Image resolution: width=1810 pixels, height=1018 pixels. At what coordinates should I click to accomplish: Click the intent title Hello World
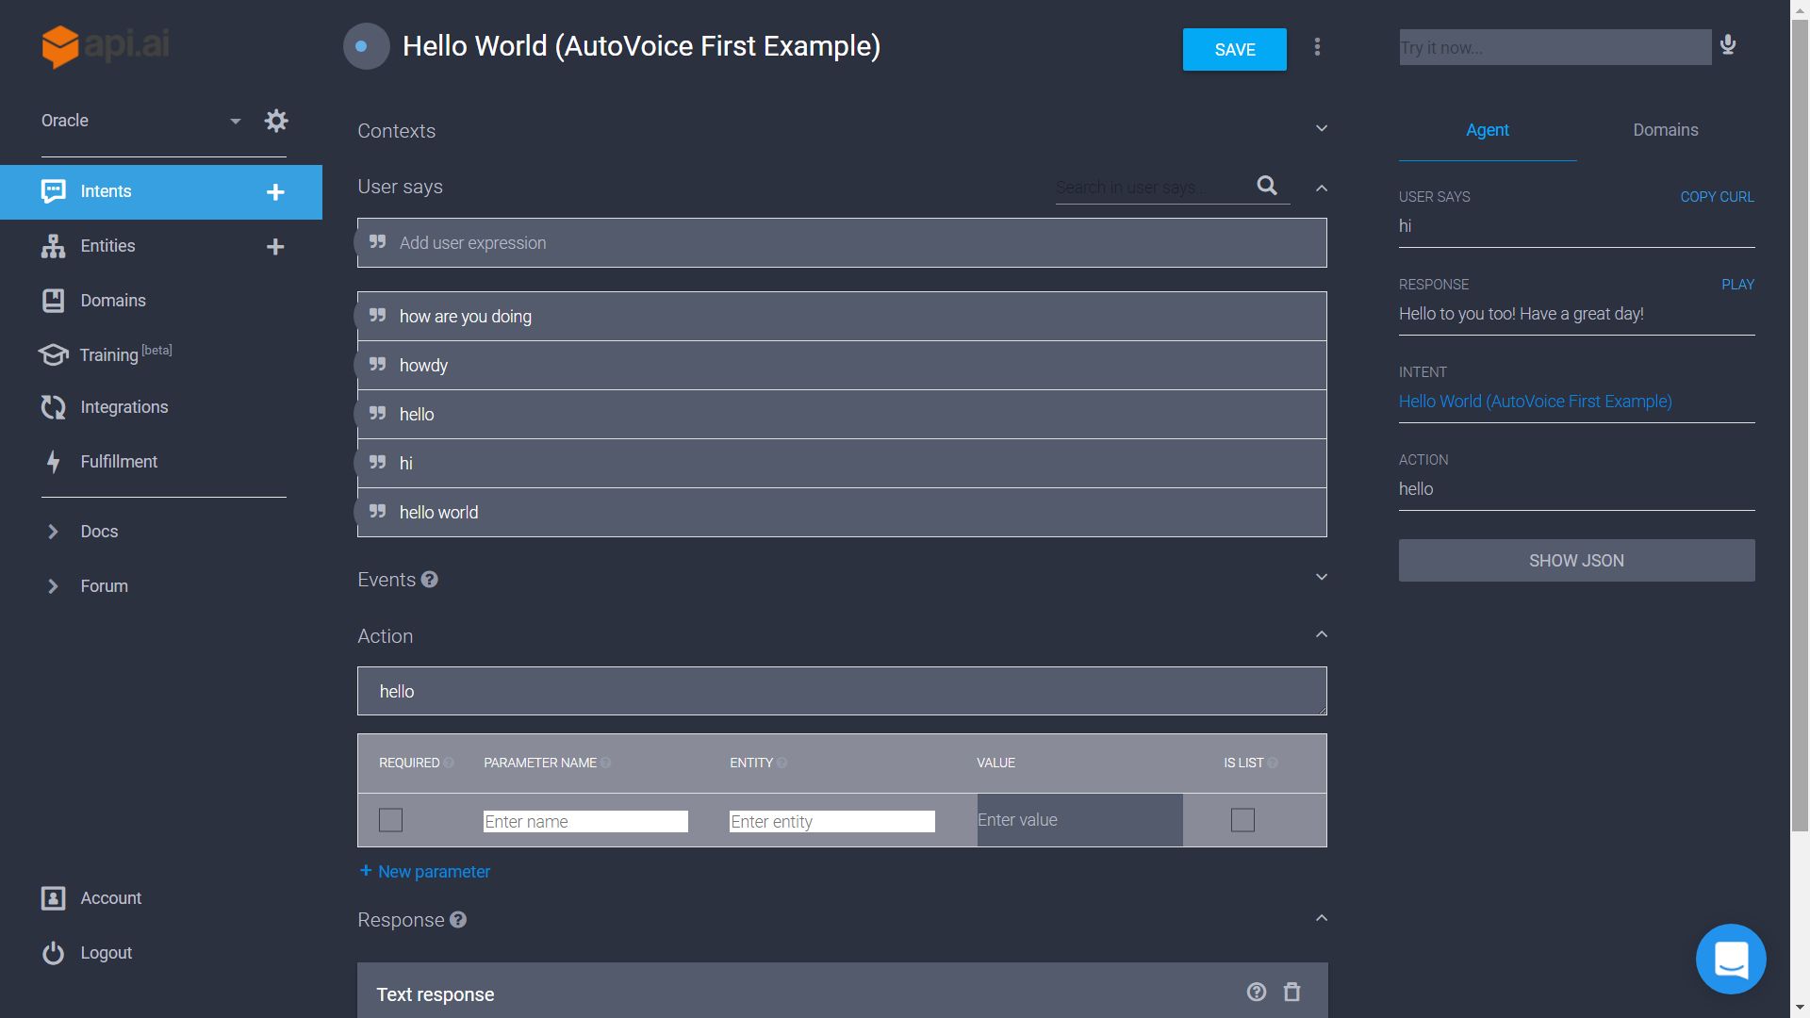point(641,46)
